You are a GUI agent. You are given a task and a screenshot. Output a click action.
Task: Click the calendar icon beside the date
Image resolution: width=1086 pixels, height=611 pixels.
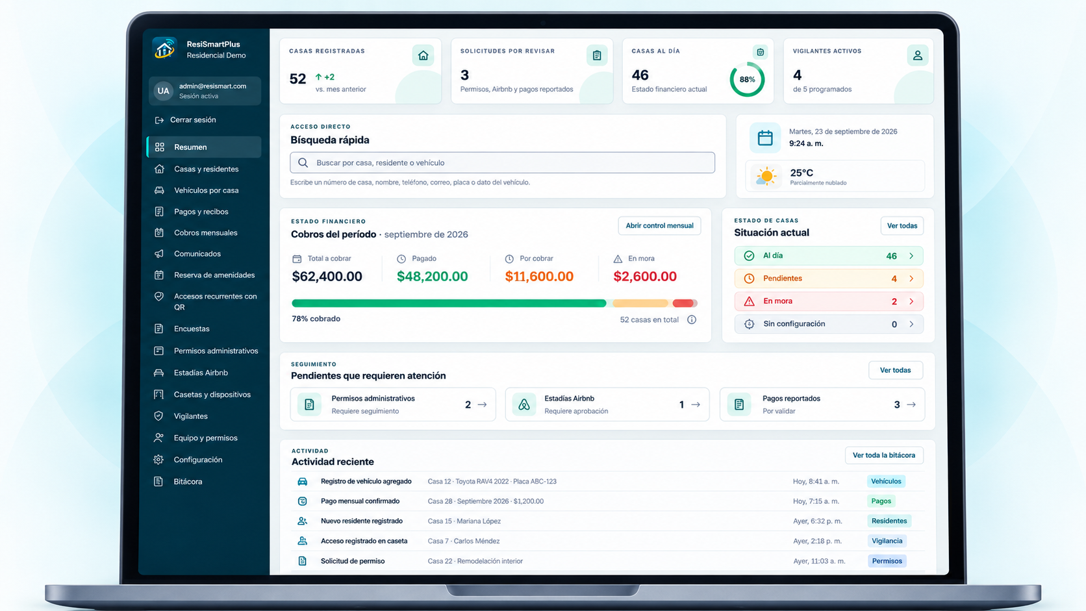765,138
